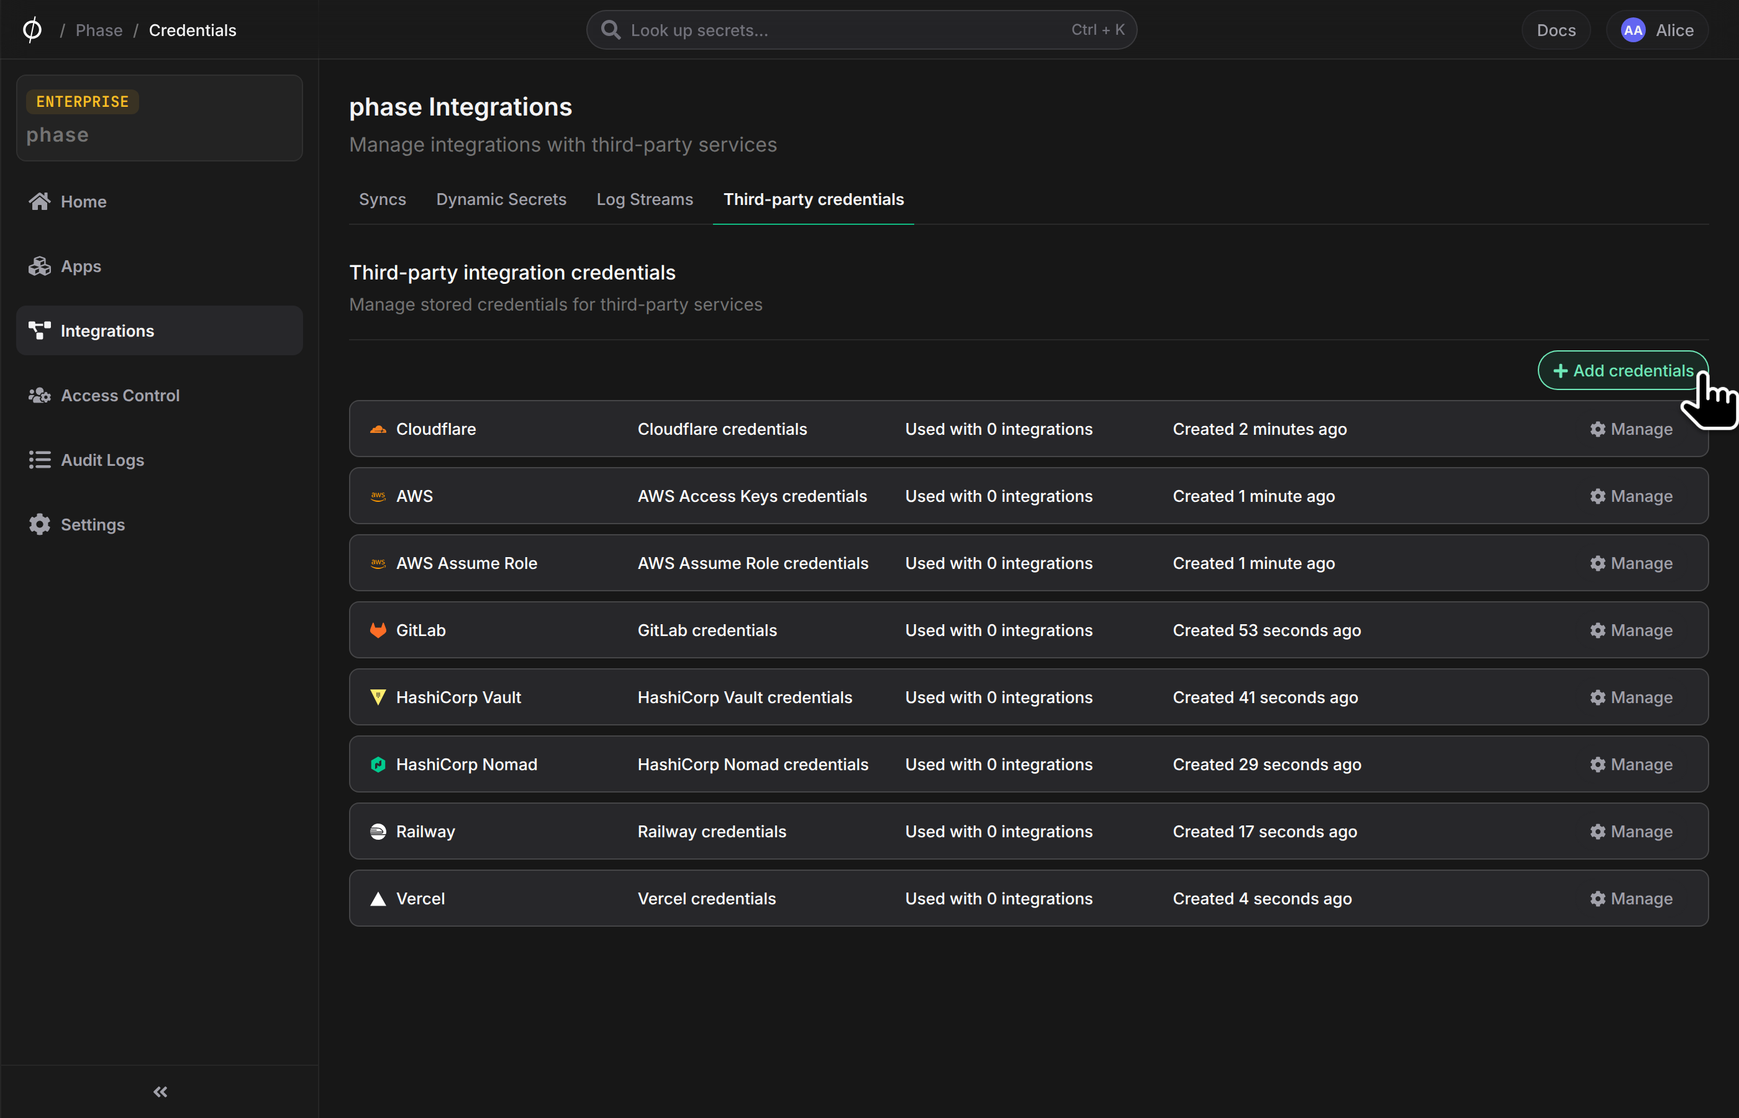
Task: Open the Docs link
Action: (x=1556, y=30)
